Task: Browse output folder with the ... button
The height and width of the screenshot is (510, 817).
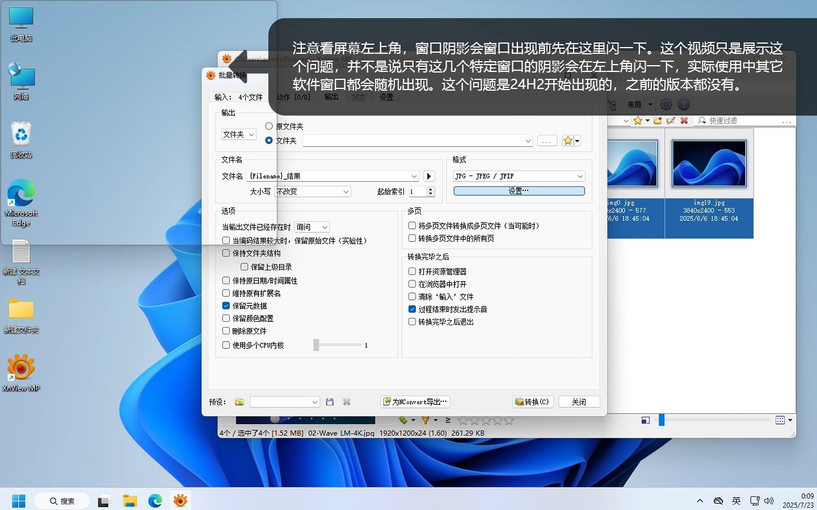Action: [x=546, y=141]
